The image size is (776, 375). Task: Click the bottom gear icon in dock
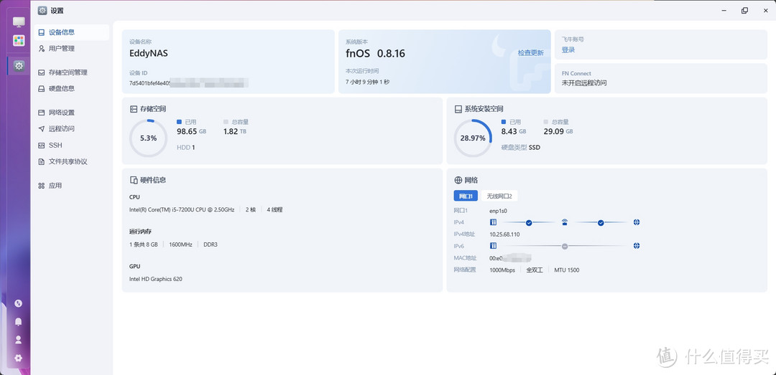(18, 358)
